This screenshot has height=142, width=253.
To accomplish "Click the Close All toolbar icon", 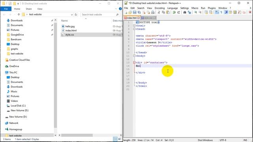I will click(x=148, y=12).
